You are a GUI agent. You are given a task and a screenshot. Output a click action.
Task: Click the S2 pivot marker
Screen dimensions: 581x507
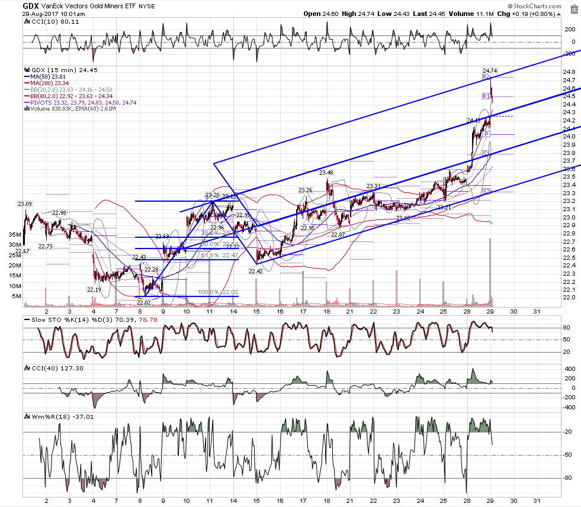point(486,191)
